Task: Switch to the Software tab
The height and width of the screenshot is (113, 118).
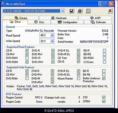Action: tap(98, 22)
